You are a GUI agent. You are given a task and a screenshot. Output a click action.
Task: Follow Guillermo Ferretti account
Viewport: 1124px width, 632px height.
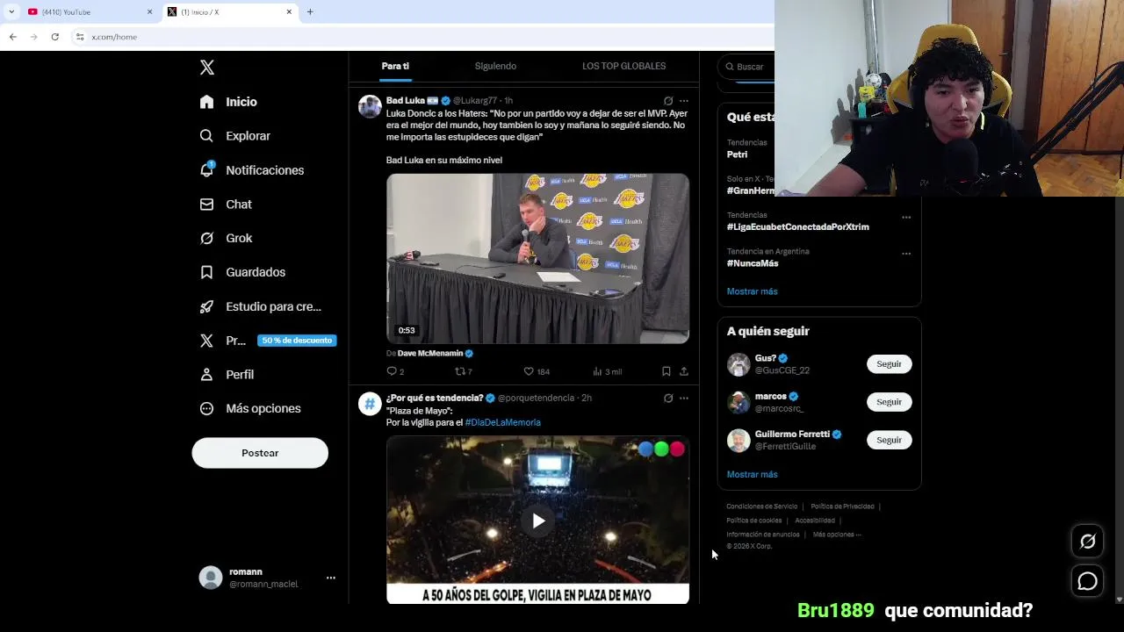[889, 440]
